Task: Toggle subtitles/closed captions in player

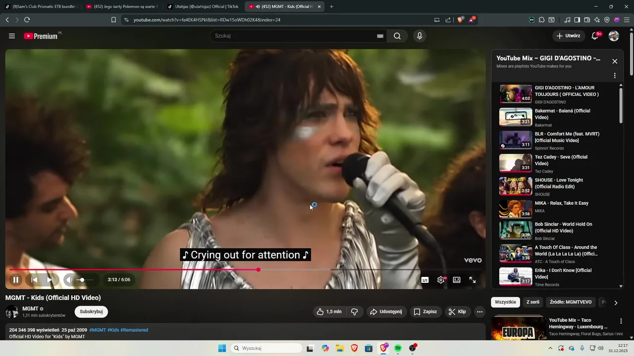Action: tap(425, 280)
